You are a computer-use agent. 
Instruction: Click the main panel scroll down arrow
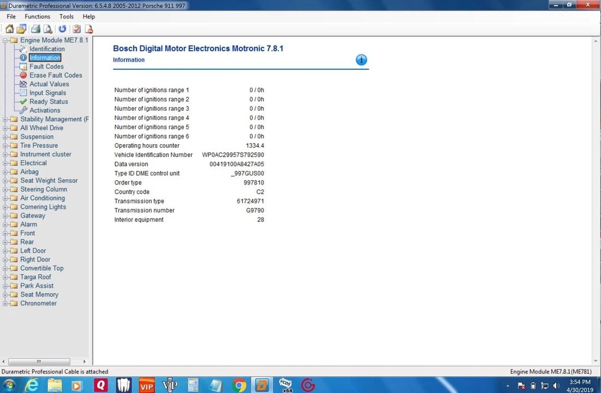[x=596, y=361]
